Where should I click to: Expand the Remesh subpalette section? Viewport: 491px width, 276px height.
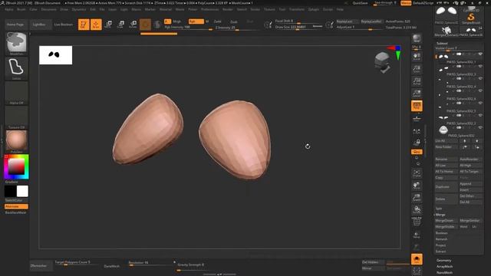tap(441, 239)
